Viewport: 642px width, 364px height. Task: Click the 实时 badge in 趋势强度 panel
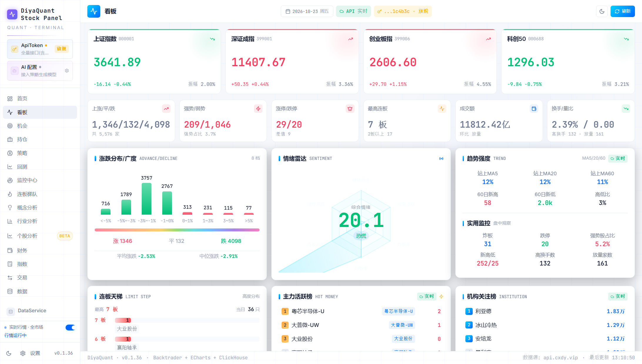[618, 158]
